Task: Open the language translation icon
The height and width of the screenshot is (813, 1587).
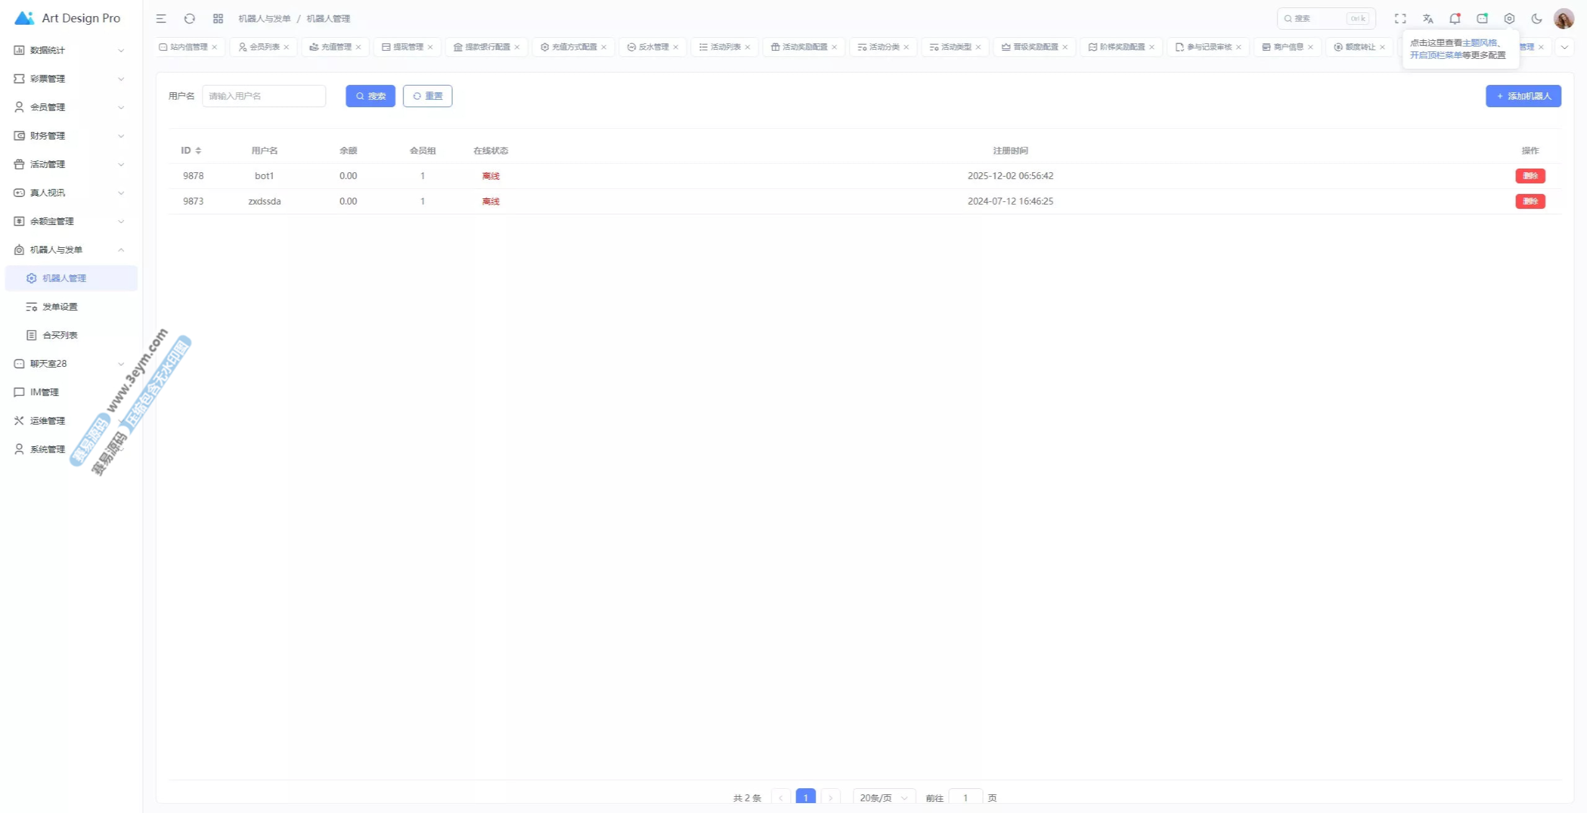Action: [1428, 19]
